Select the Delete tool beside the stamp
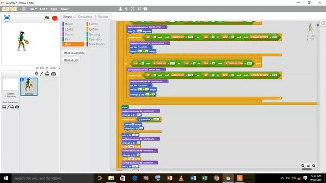The image size is (326, 183). click(x=126, y=9)
